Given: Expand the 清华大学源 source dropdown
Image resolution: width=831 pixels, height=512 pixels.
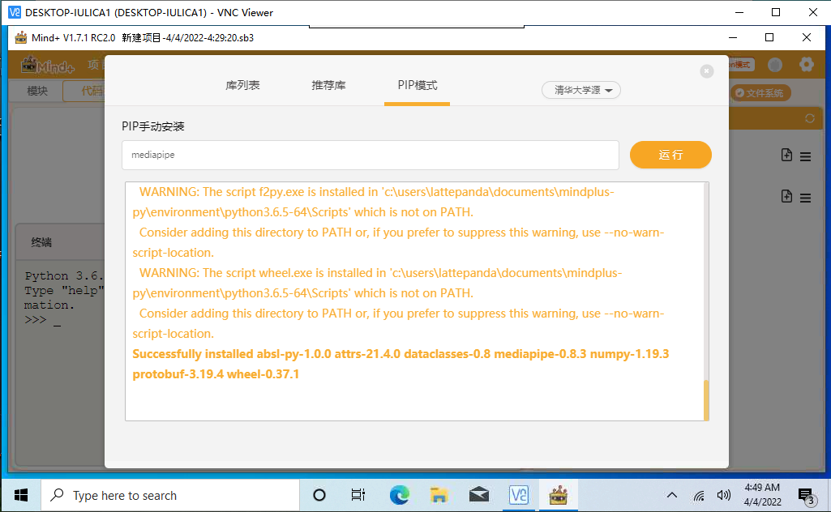Looking at the screenshot, I should tap(580, 90).
